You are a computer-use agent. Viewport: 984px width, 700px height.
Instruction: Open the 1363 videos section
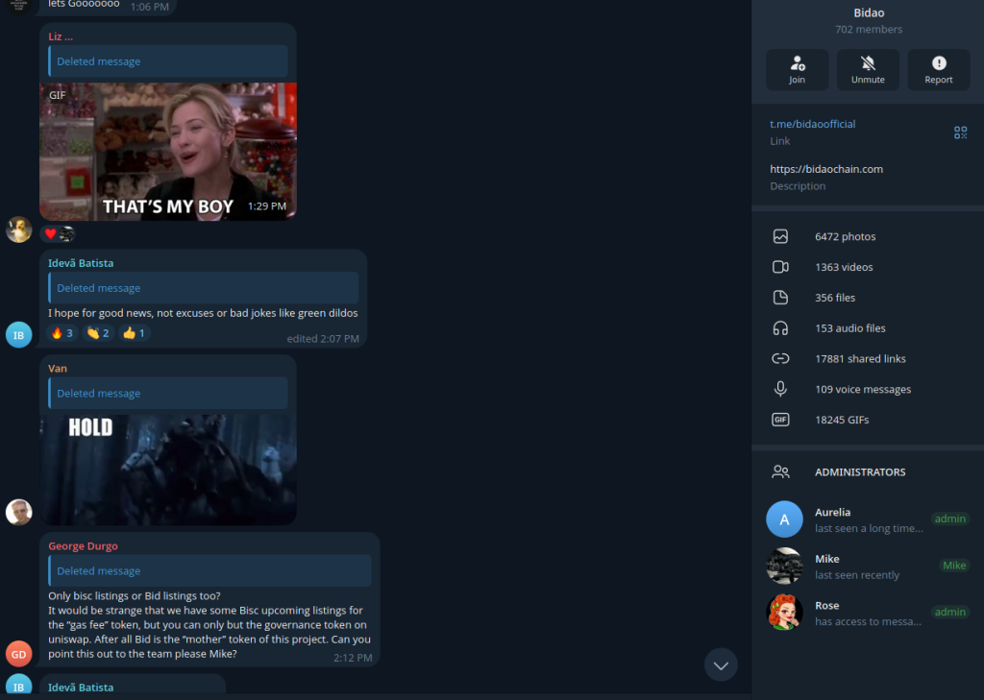point(868,267)
